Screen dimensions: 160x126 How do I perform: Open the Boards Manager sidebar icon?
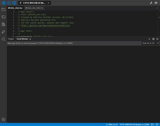click(3, 17)
